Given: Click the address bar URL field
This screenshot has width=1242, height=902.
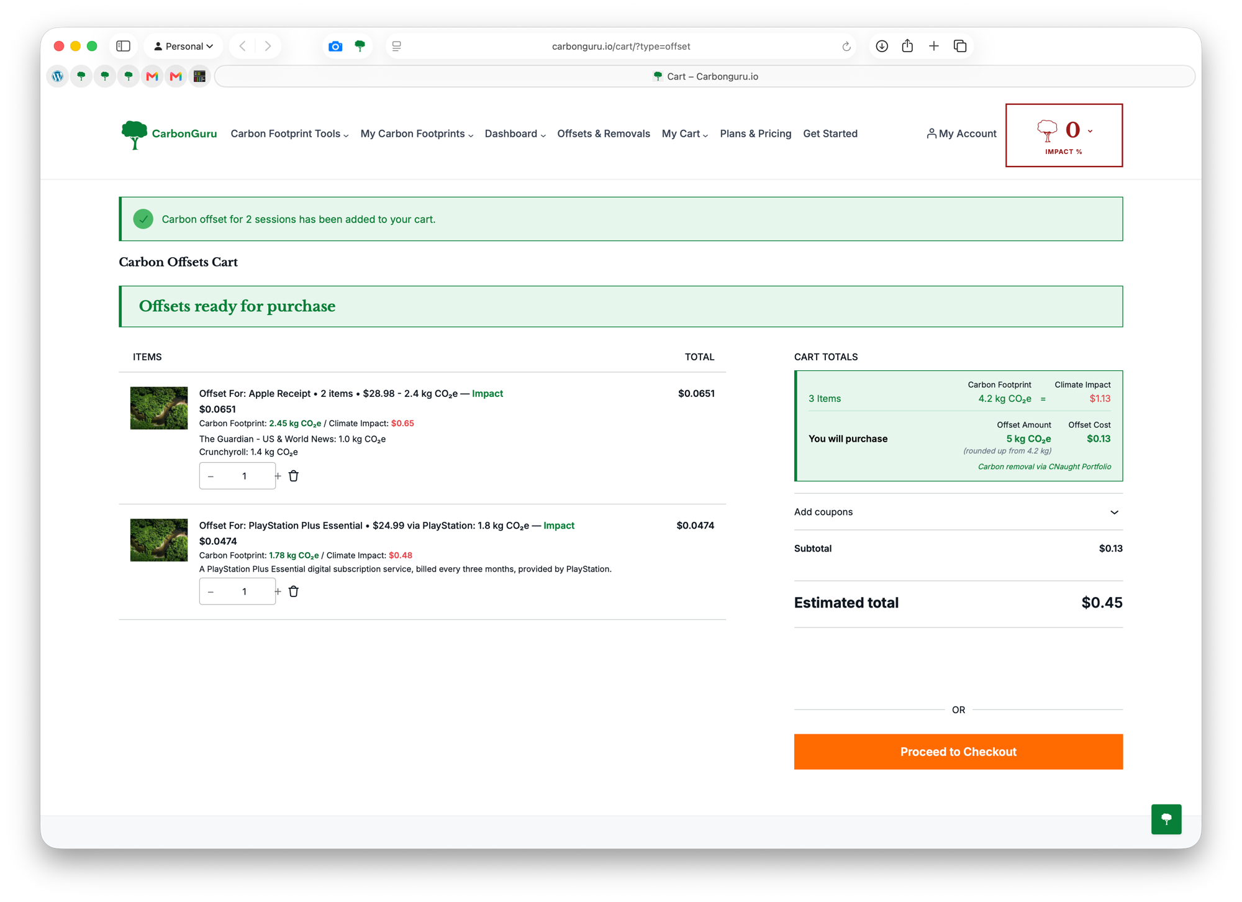Looking at the screenshot, I should (x=621, y=46).
